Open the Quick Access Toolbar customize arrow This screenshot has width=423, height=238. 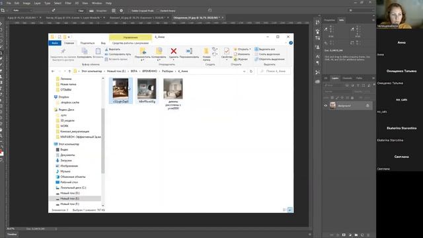69,37
